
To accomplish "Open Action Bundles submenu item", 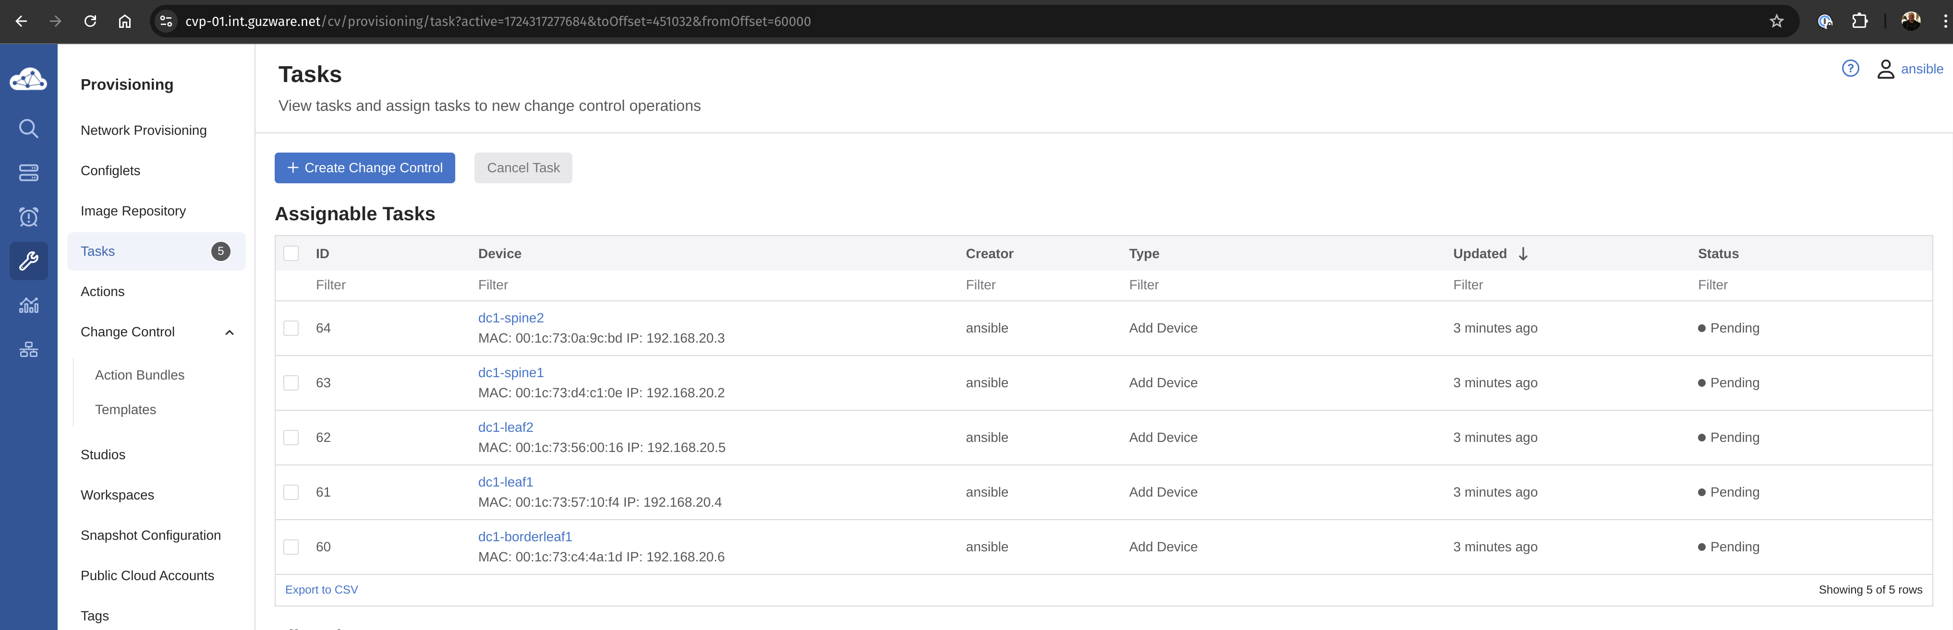I will point(139,375).
